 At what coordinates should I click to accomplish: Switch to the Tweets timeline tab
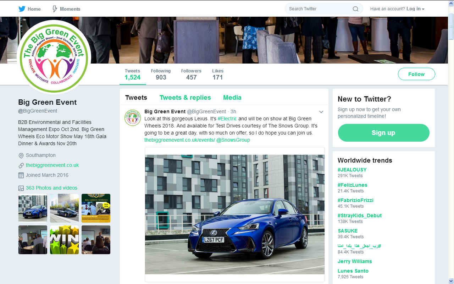[x=136, y=98]
